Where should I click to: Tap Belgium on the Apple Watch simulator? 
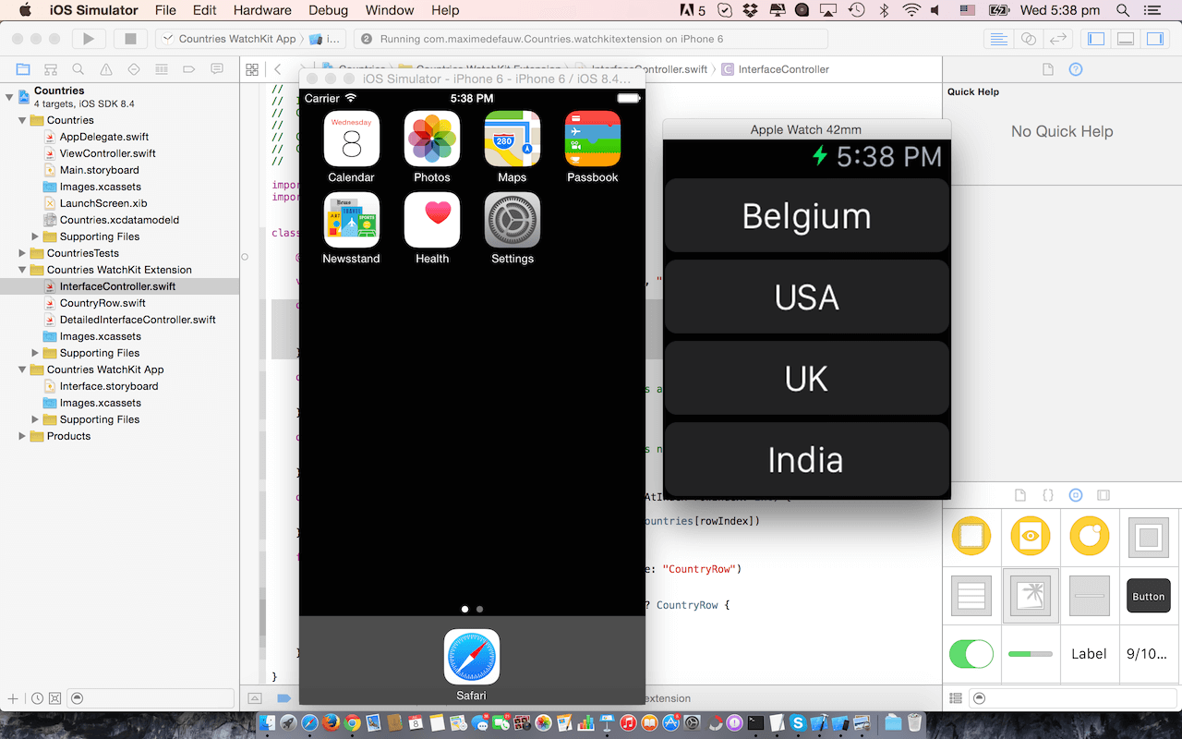tap(805, 215)
